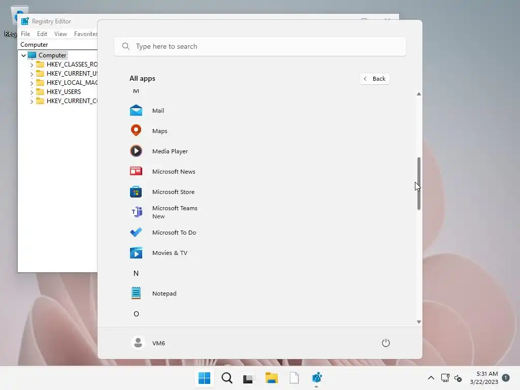This screenshot has height=390, width=520.
Task: Click the scroll down arrow in All apps
Action: (x=419, y=321)
